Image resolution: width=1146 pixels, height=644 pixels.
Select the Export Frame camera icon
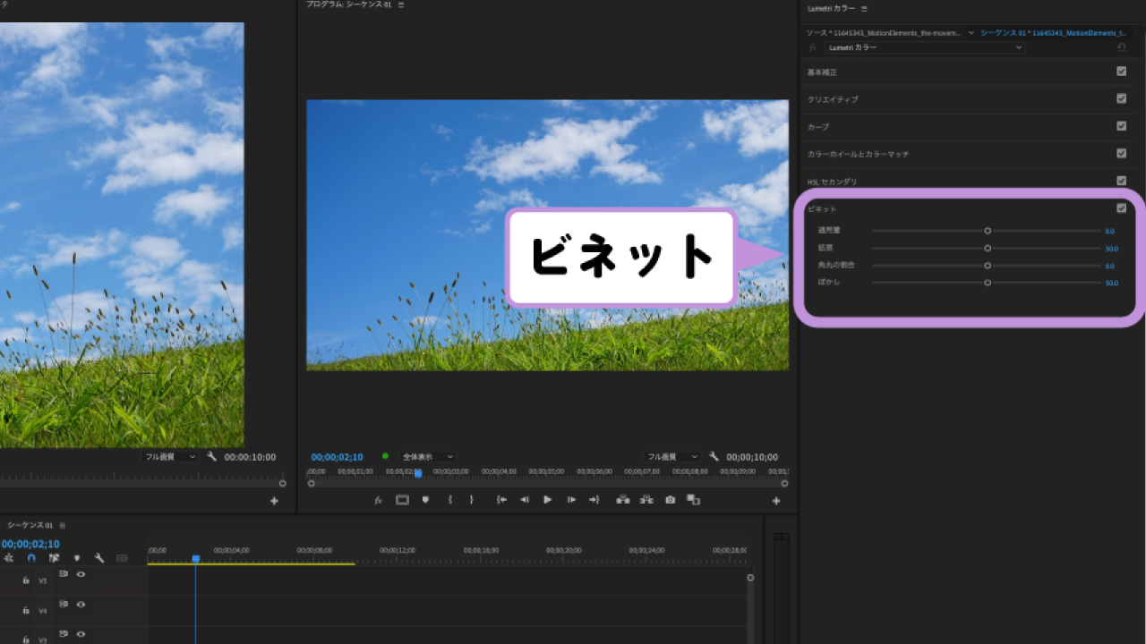[670, 499]
